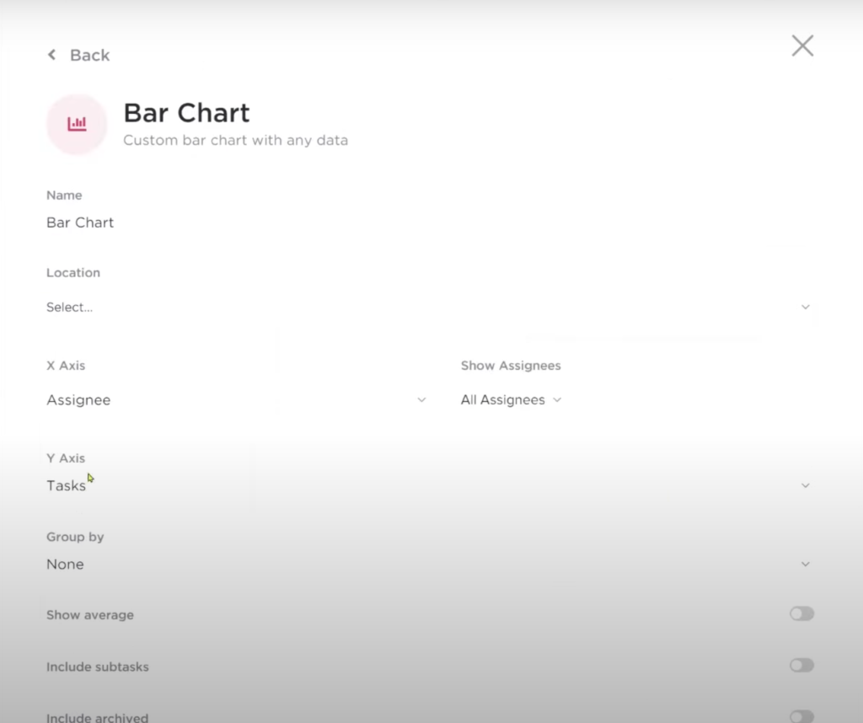Click the Name field label
Screen dimensions: 863x723
pos(64,195)
